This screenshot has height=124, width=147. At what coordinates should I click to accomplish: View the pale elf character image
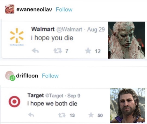[x=127, y=40]
